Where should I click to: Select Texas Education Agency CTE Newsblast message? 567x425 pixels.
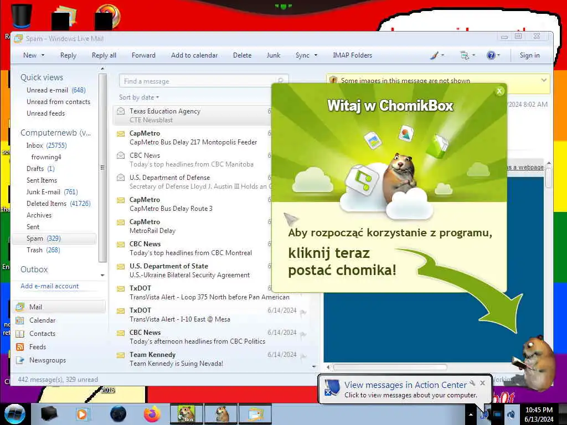pos(192,115)
